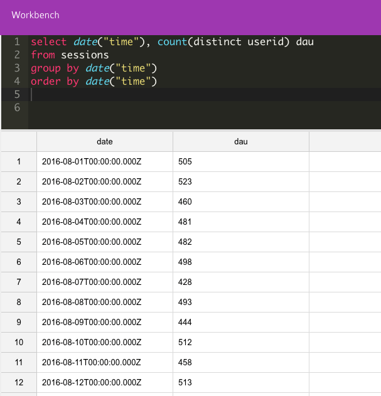This screenshot has width=381, height=396.
Task: Click the dau value 505
Action: coord(185,162)
